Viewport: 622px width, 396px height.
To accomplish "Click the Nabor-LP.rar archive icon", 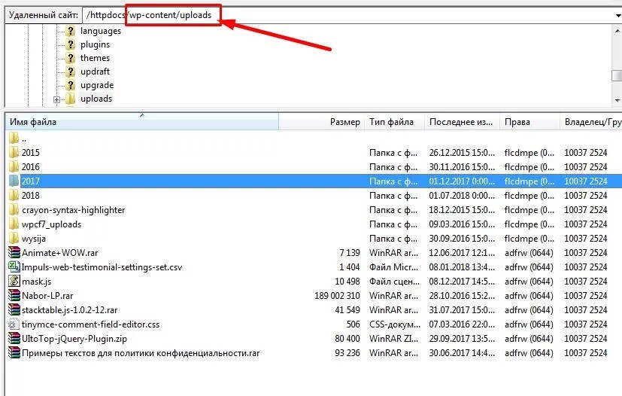I will pyautogui.click(x=14, y=296).
